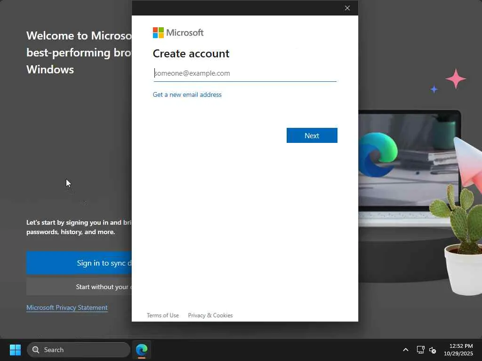Click the muted volume tray icon
This screenshot has width=482, height=361.
[433, 350]
